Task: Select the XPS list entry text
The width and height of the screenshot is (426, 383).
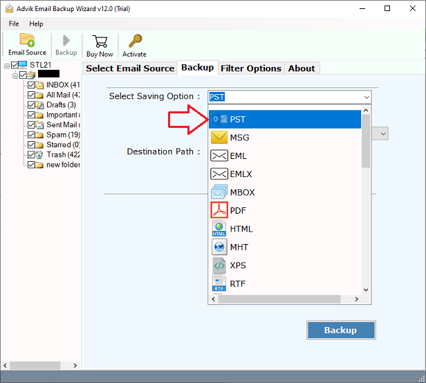Action: coord(238,265)
